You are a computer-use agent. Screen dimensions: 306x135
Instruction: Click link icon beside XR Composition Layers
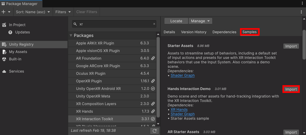tap(153, 104)
